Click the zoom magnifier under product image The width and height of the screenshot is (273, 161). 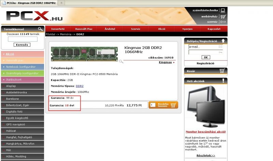[x=121, y=61]
